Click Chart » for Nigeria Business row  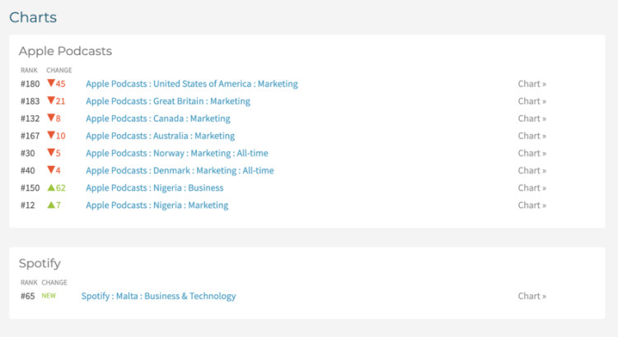pos(532,187)
